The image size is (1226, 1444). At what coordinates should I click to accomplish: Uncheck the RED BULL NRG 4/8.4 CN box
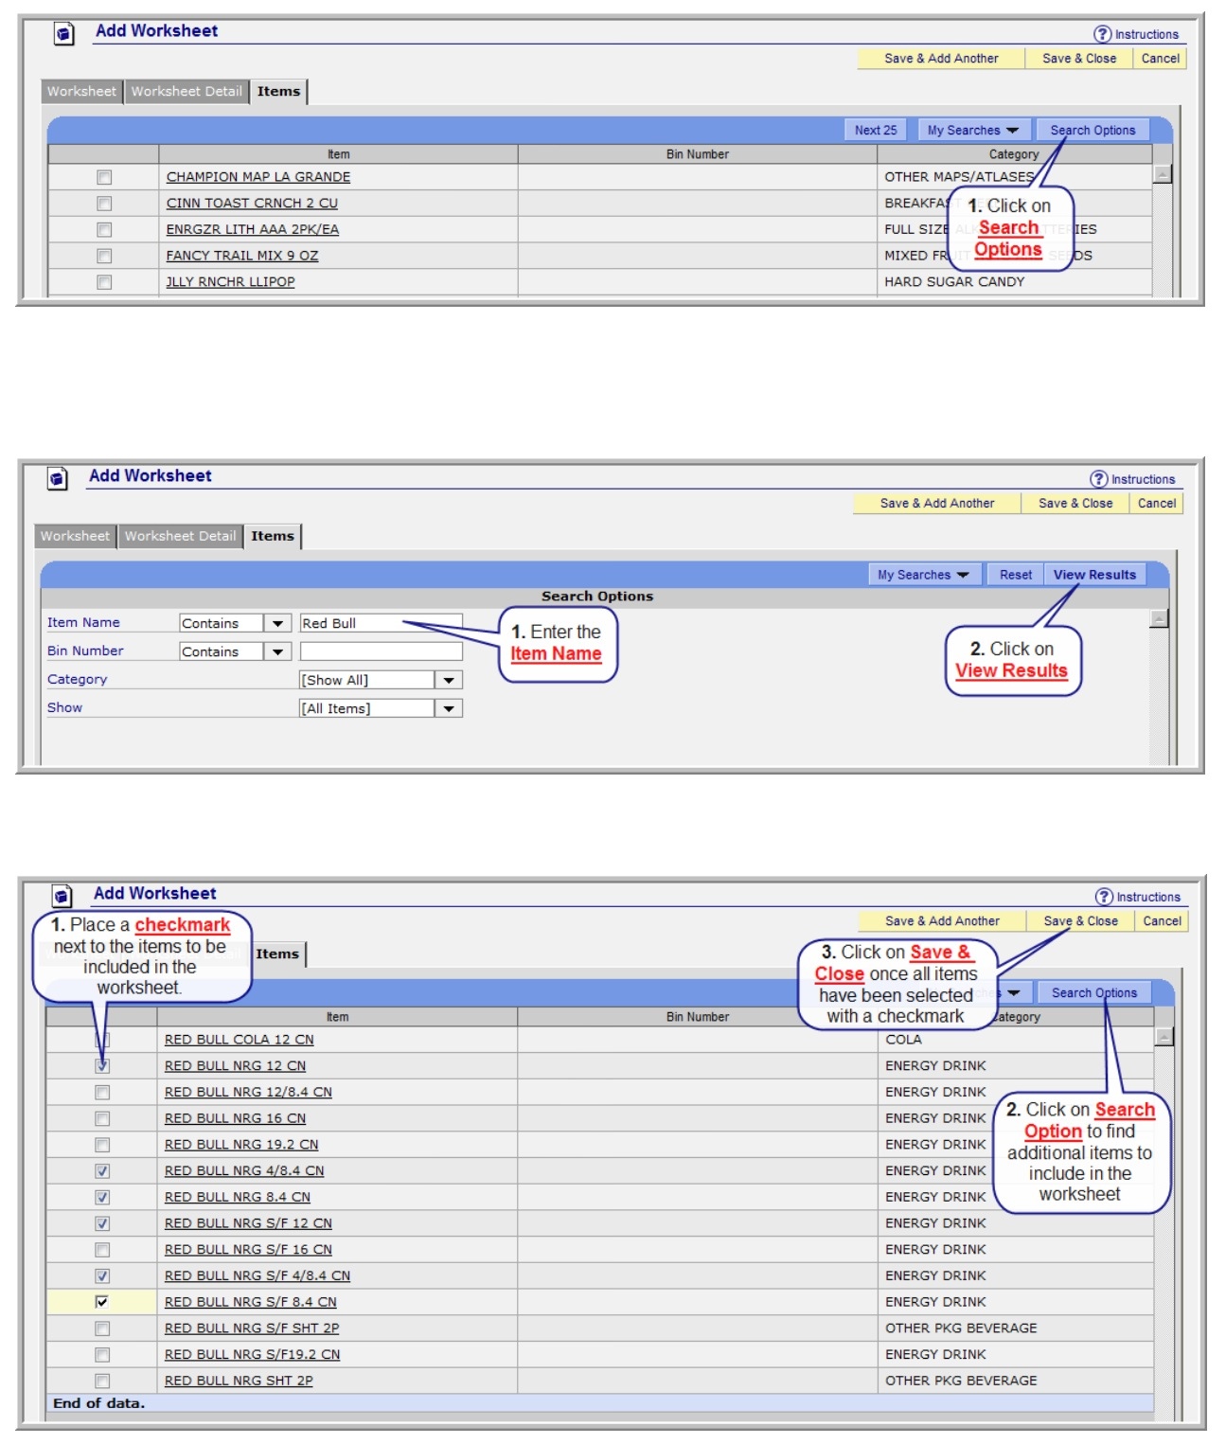[102, 1171]
